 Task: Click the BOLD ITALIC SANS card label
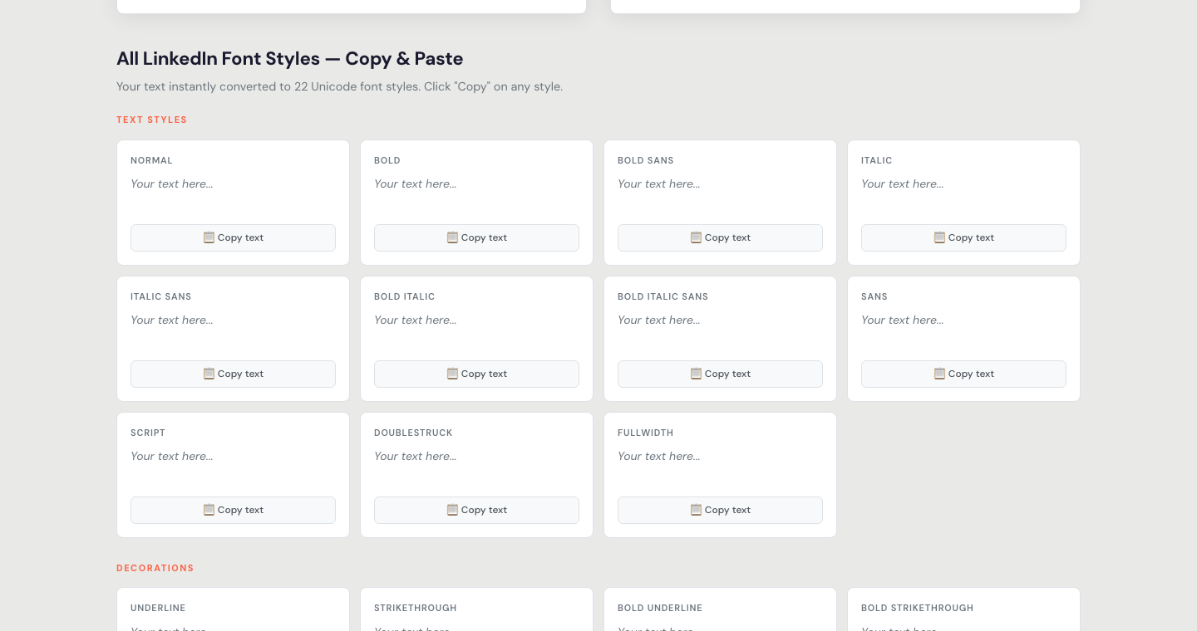(x=663, y=296)
